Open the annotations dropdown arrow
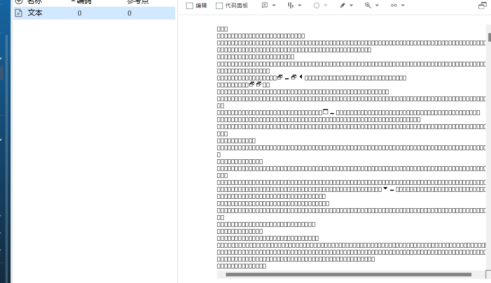 274,5
